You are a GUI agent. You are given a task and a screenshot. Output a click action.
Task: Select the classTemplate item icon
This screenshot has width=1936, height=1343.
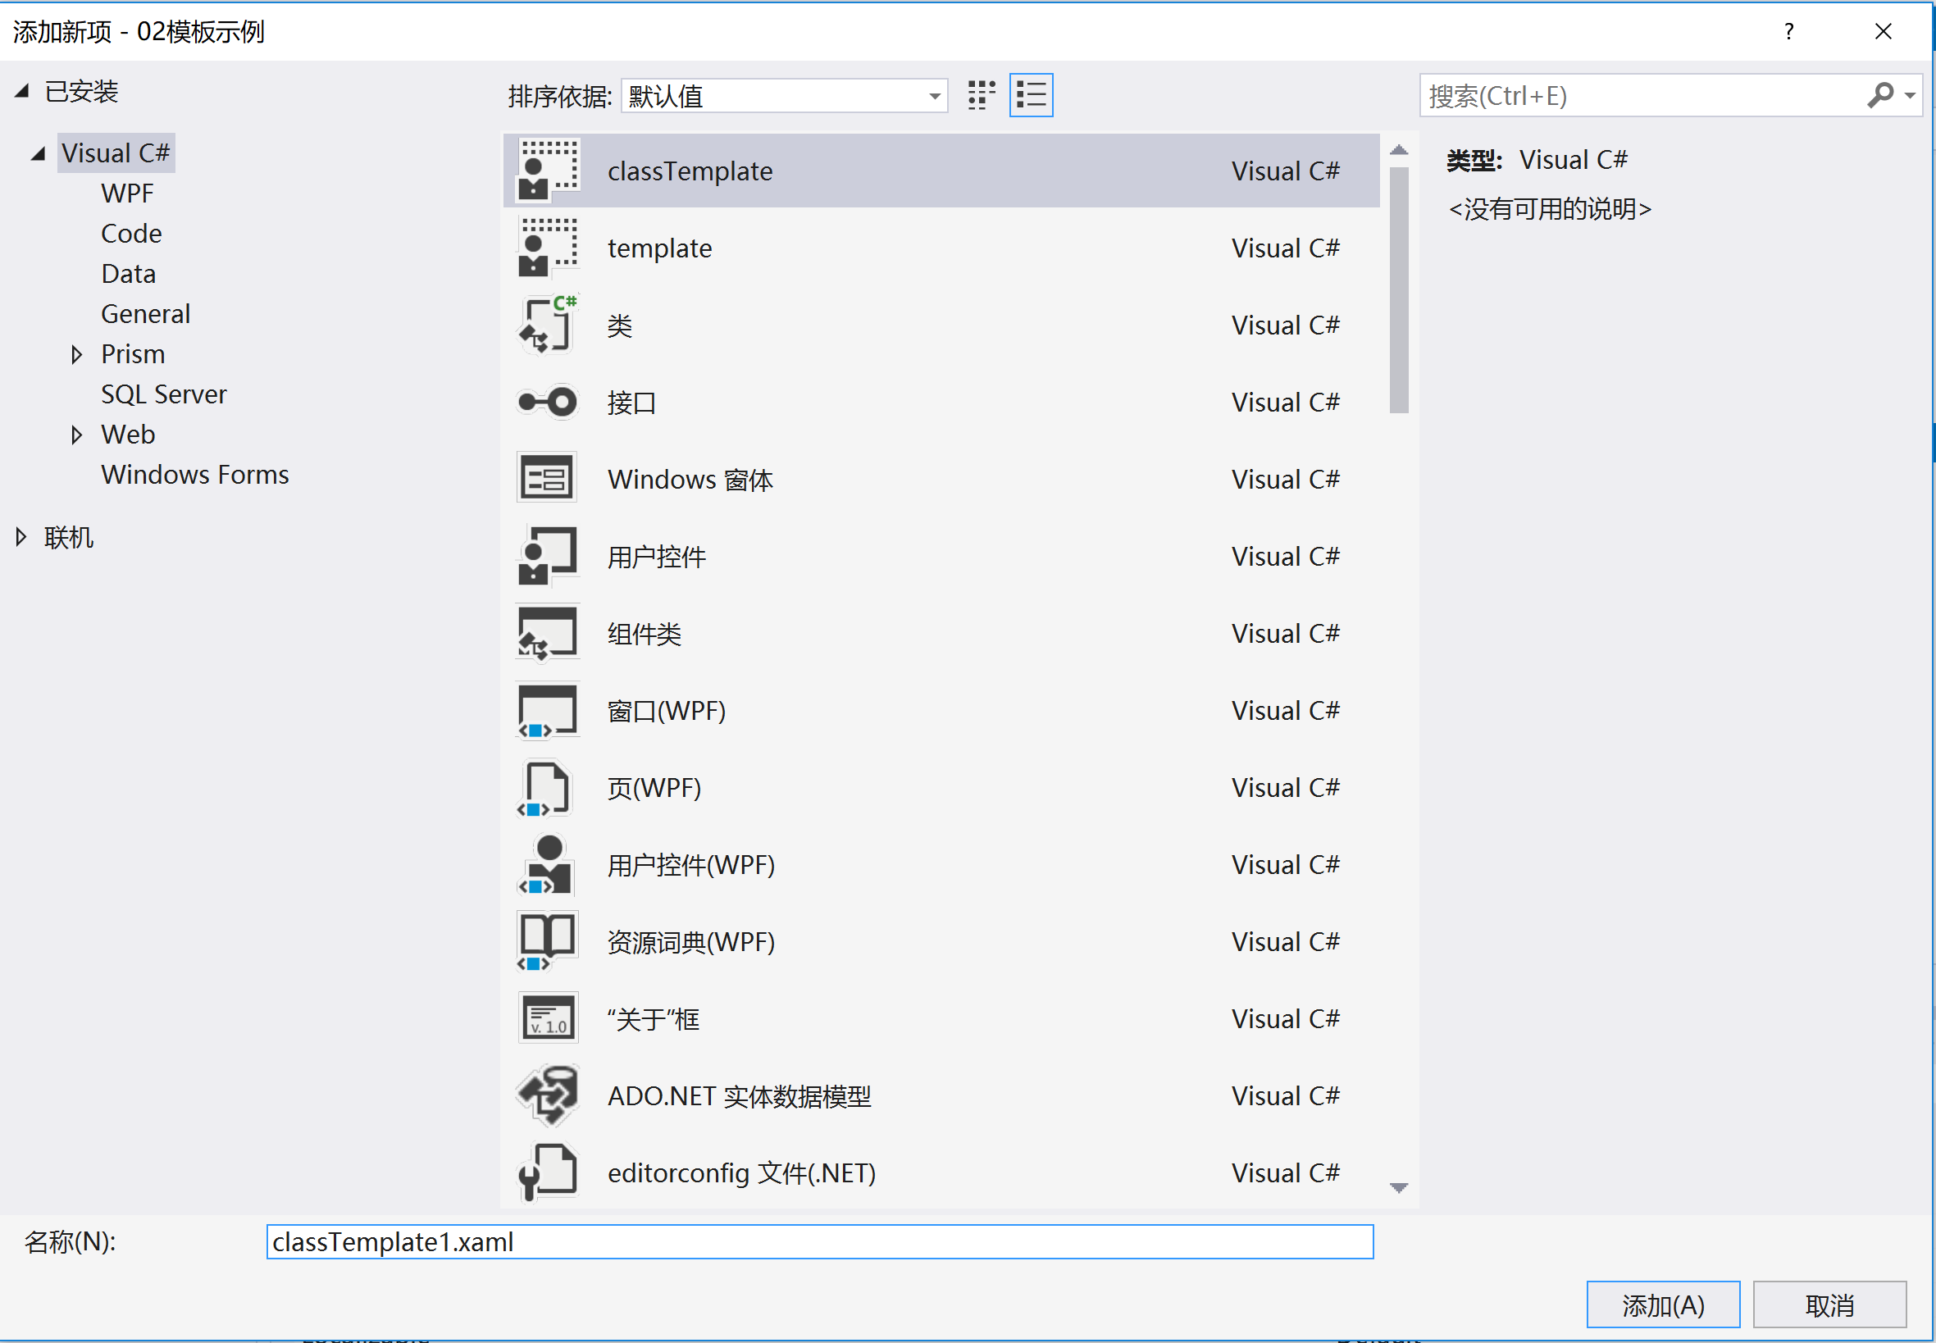(x=548, y=170)
